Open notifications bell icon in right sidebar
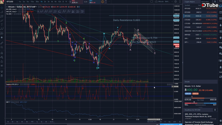This screenshot has height=125, width=222. 221,67
